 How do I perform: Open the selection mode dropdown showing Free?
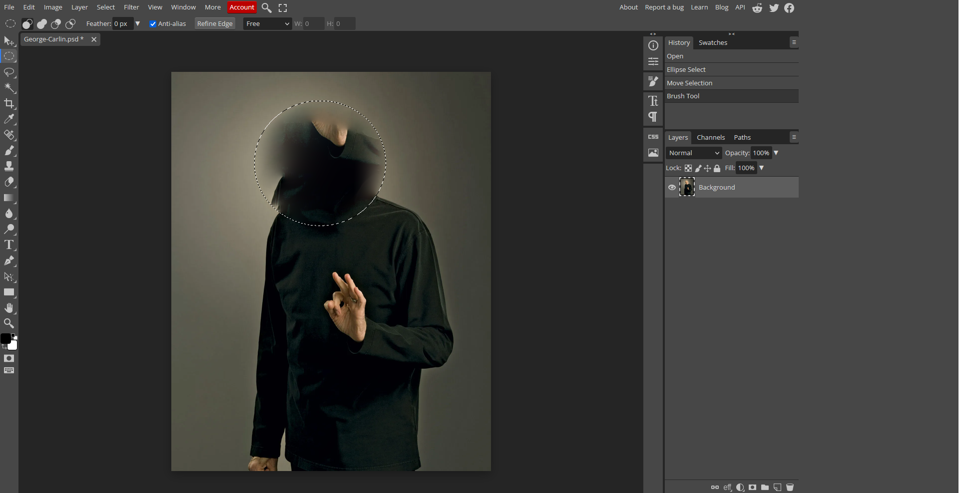point(267,23)
